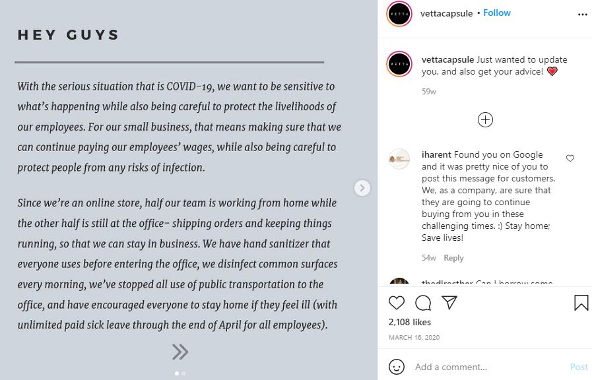Like iharent's comment with small heart
The image size is (592, 380).
pos(570,158)
